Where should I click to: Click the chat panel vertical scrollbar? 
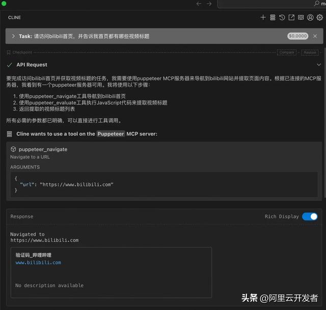(x=325, y=123)
